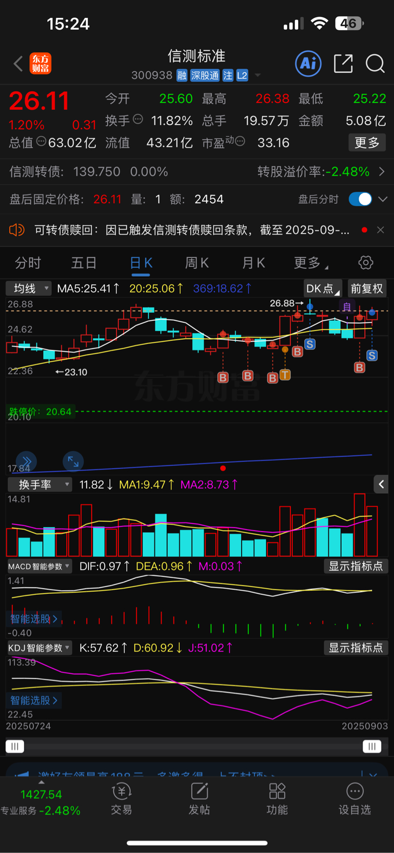
Task: Tap MA5:25.41 value
Action: coord(88,288)
